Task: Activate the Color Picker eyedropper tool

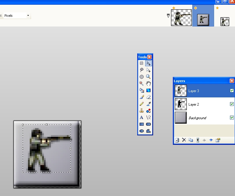Action: tap(148, 104)
